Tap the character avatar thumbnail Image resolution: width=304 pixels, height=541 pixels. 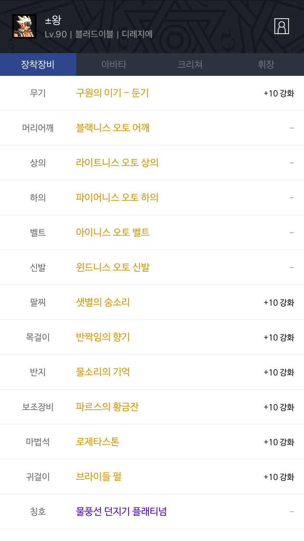click(24, 26)
